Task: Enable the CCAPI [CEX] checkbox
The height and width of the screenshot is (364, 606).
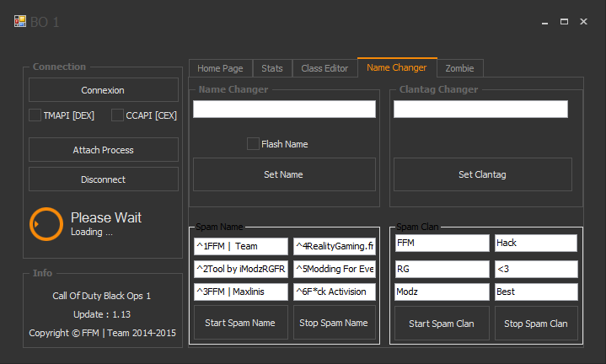Action: [x=117, y=115]
